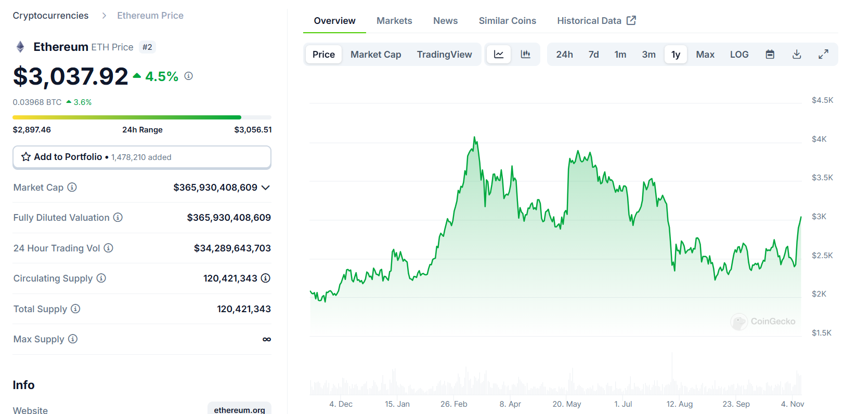Open the ethereum.org website link
Viewport: 844px width, 414px height.
[x=239, y=410]
